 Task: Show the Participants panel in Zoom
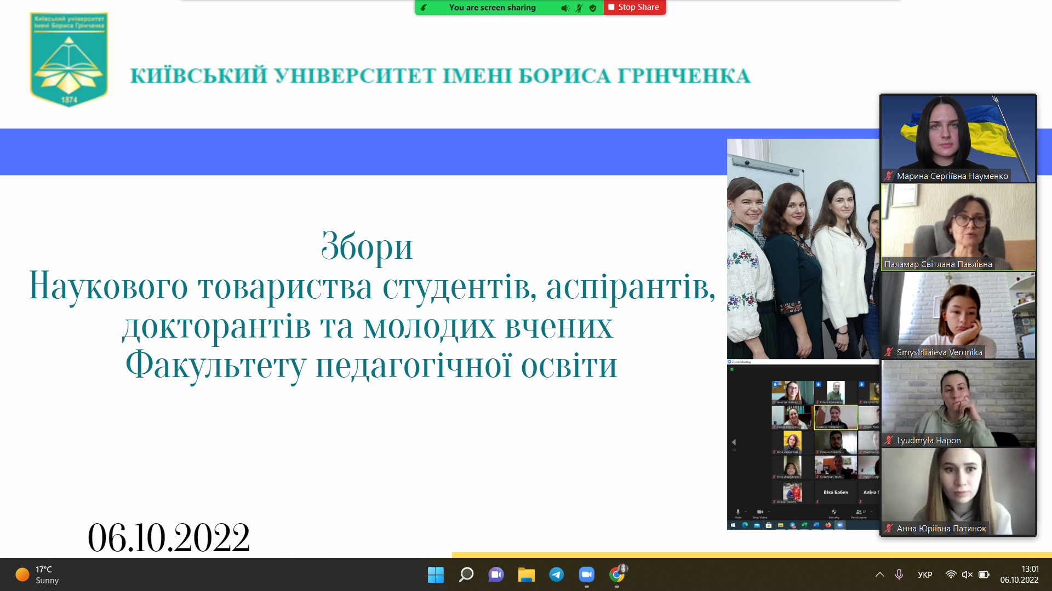(859, 512)
